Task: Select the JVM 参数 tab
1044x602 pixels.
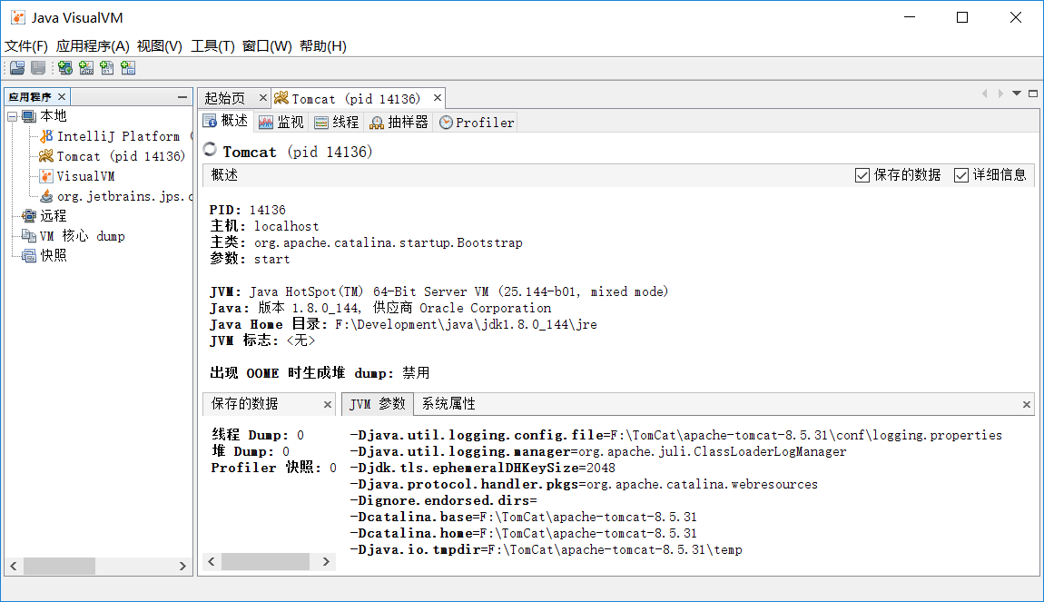Action: coord(378,403)
